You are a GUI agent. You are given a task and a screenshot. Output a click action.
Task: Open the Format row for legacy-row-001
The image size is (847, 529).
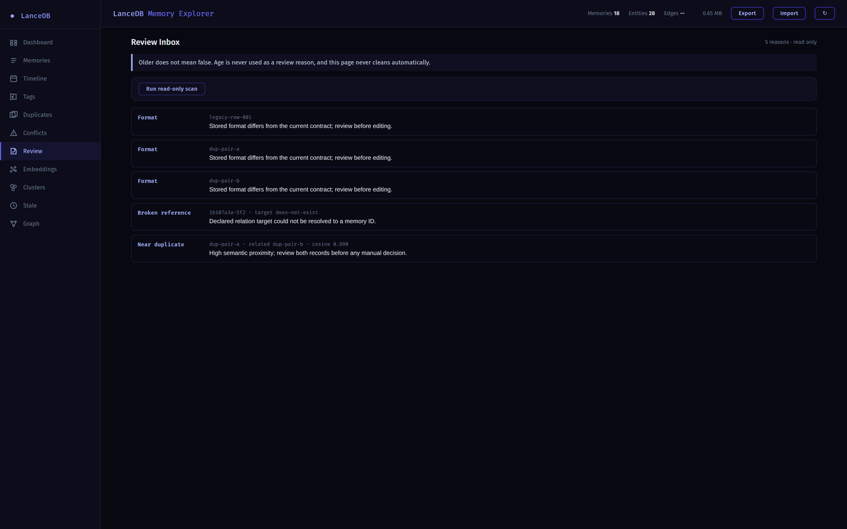click(x=474, y=122)
